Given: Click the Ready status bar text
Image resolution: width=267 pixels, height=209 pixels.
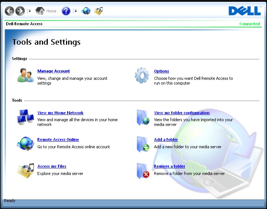Looking at the screenshot, I should pos(10,201).
